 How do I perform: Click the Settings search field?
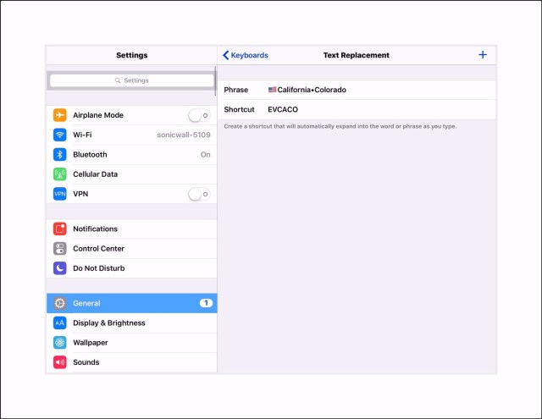pos(132,80)
